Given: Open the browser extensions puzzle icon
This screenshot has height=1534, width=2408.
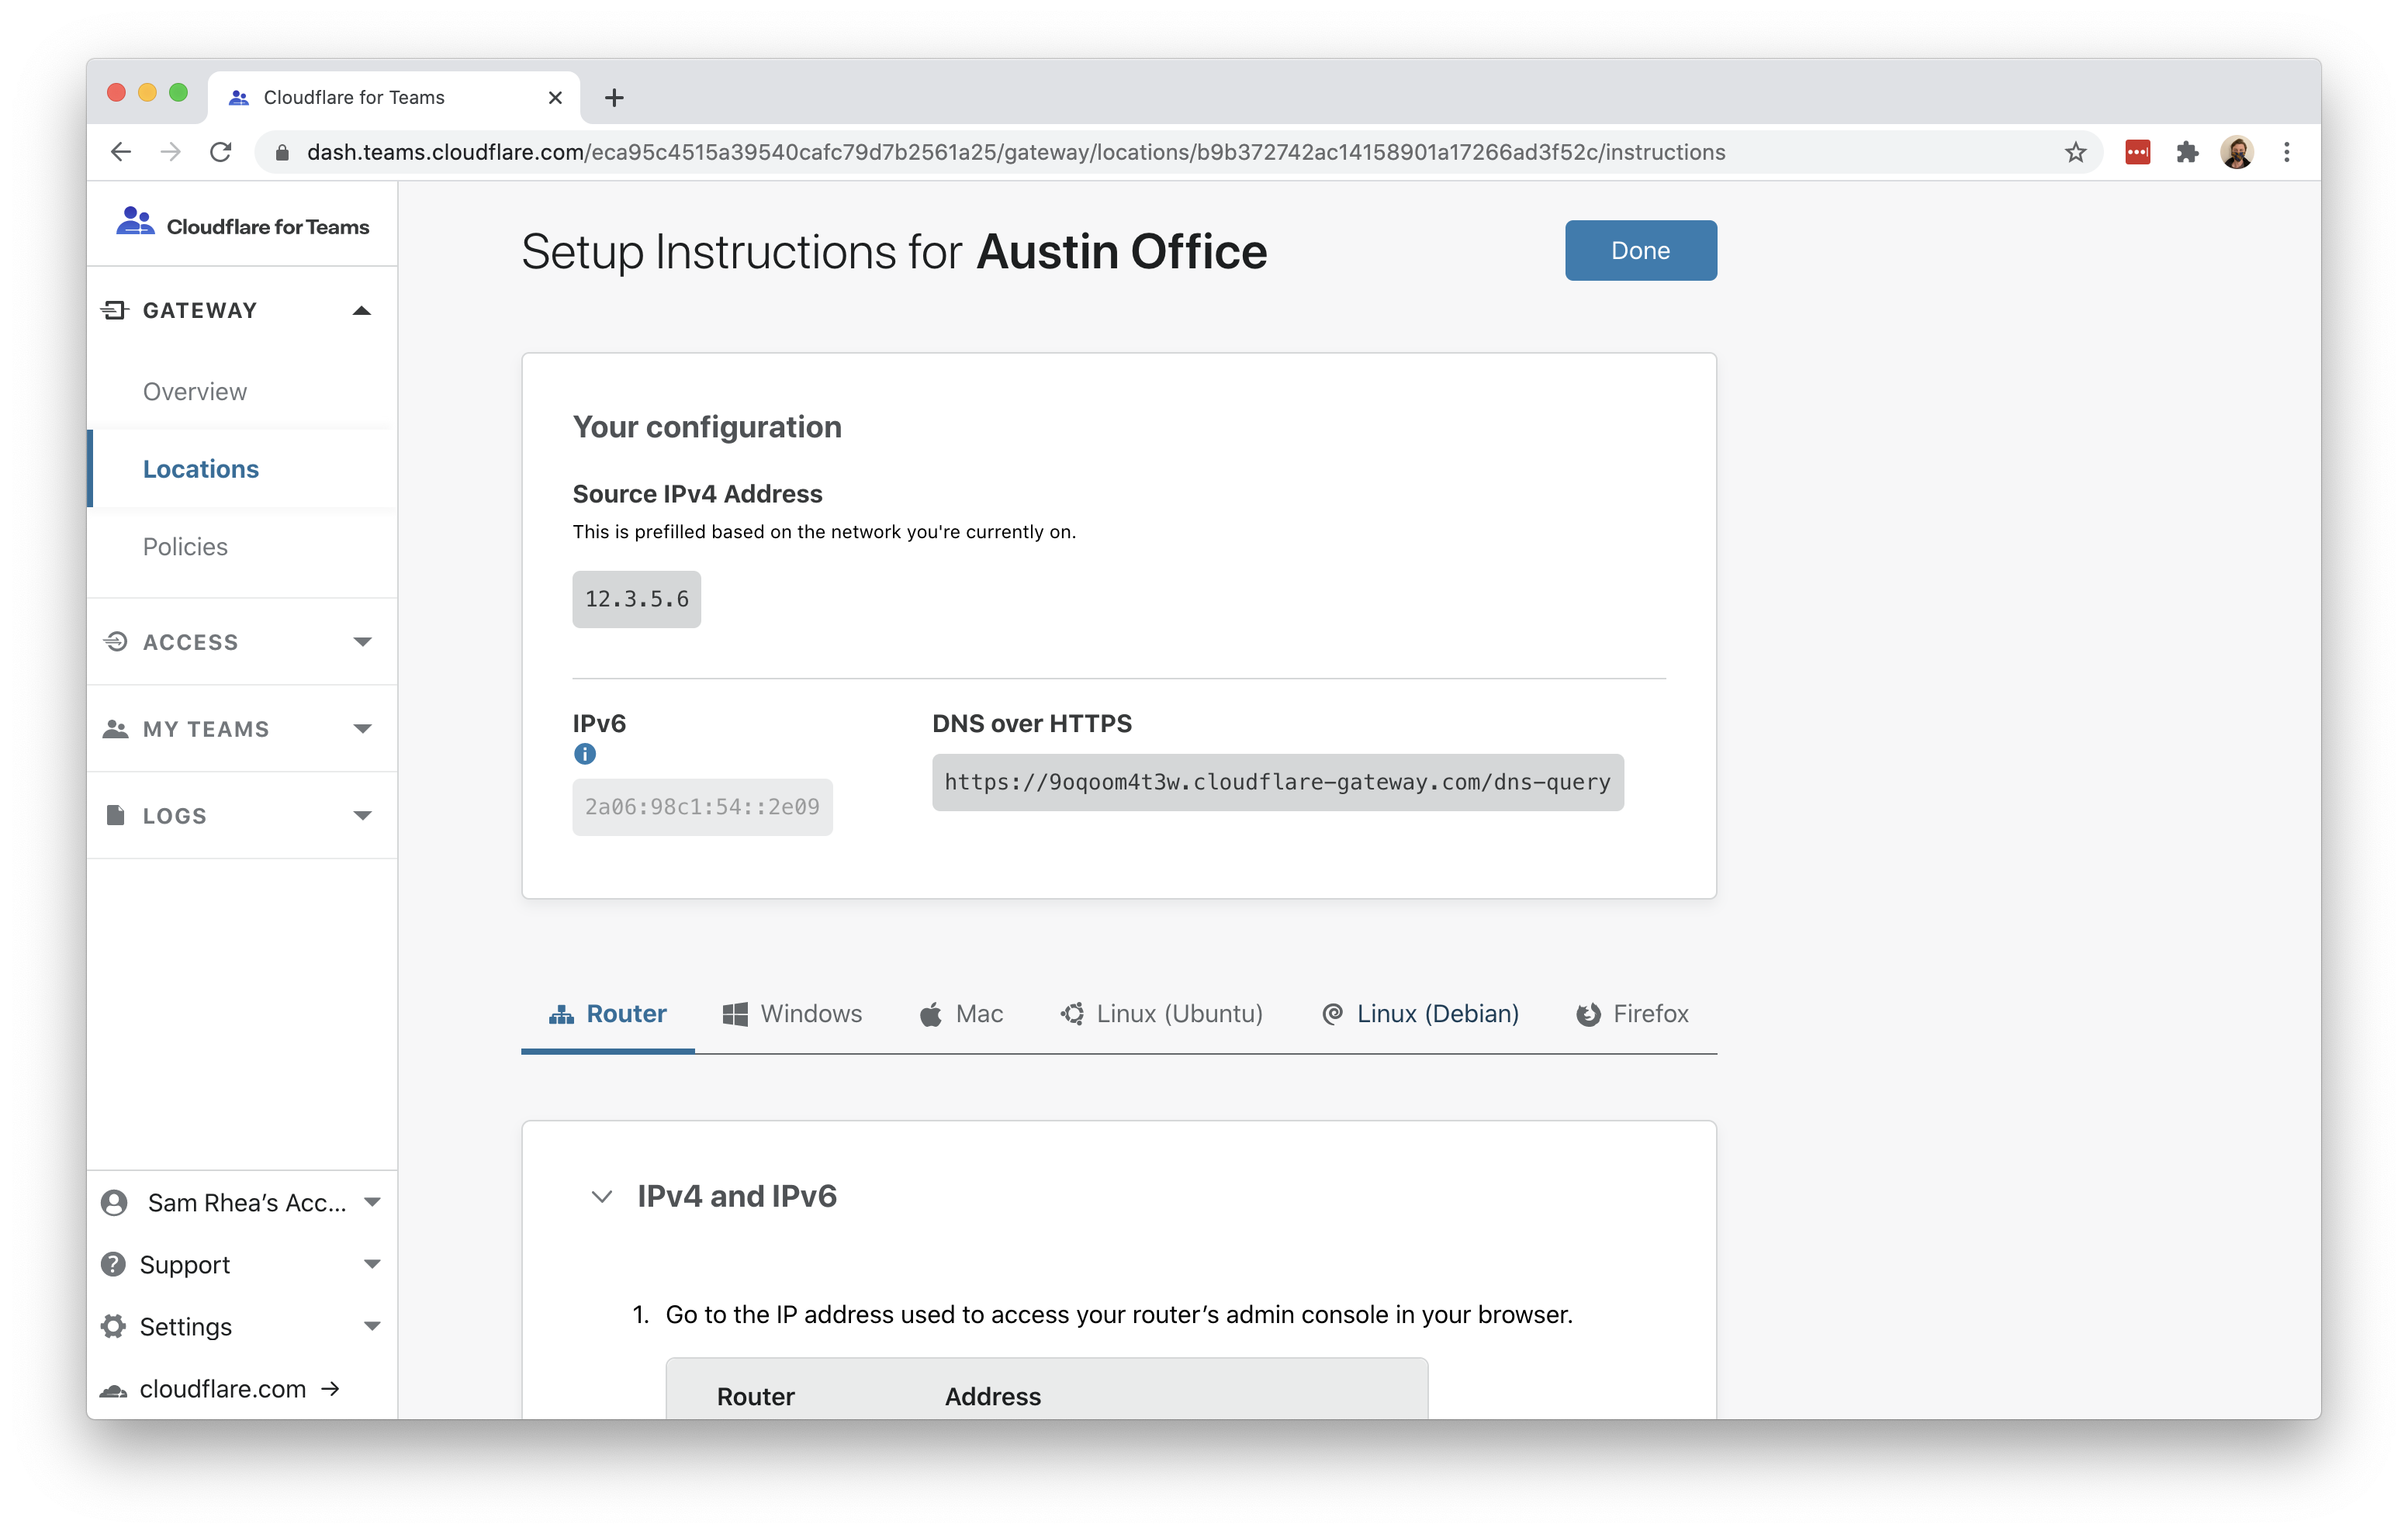Looking at the screenshot, I should tap(2186, 152).
